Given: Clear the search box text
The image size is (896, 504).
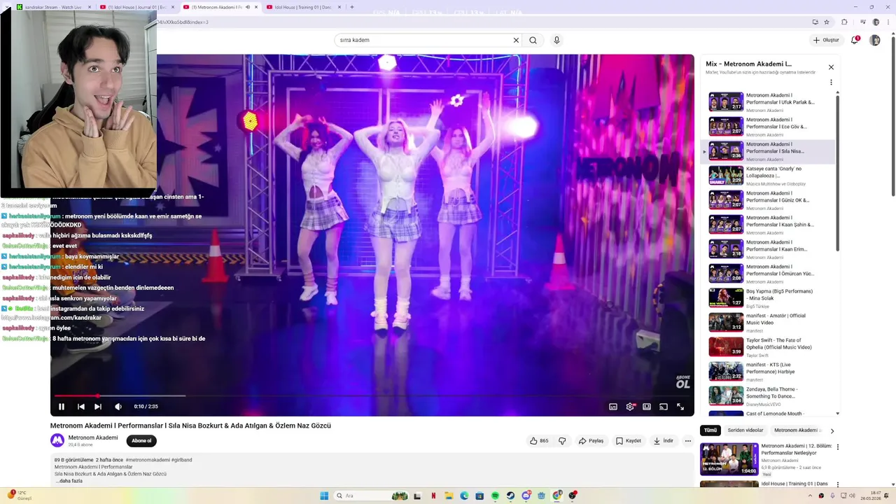Looking at the screenshot, I should pos(516,40).
